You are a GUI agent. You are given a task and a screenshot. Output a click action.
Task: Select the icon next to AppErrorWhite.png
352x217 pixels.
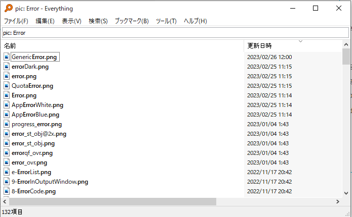click(x=7, y=105)
